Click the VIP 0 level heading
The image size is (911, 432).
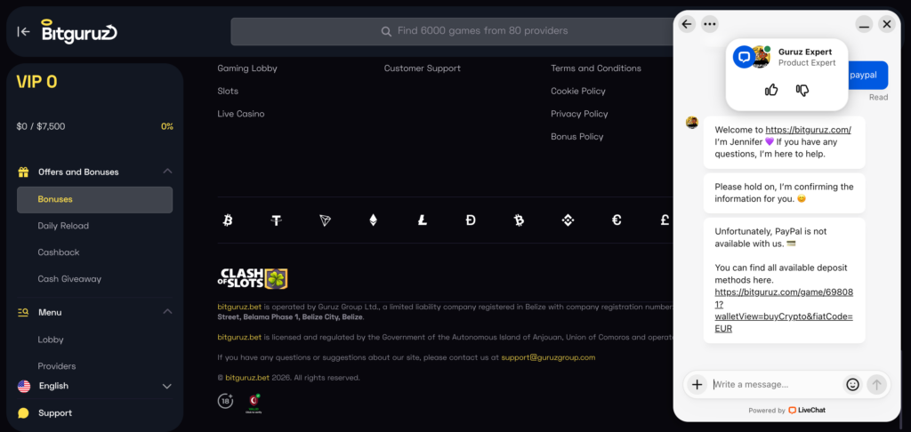coord(36,82)
